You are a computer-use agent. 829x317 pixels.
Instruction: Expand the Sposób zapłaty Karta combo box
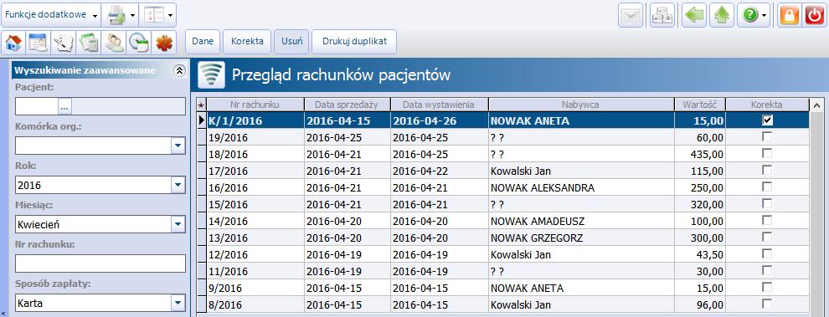pos(178,304)
